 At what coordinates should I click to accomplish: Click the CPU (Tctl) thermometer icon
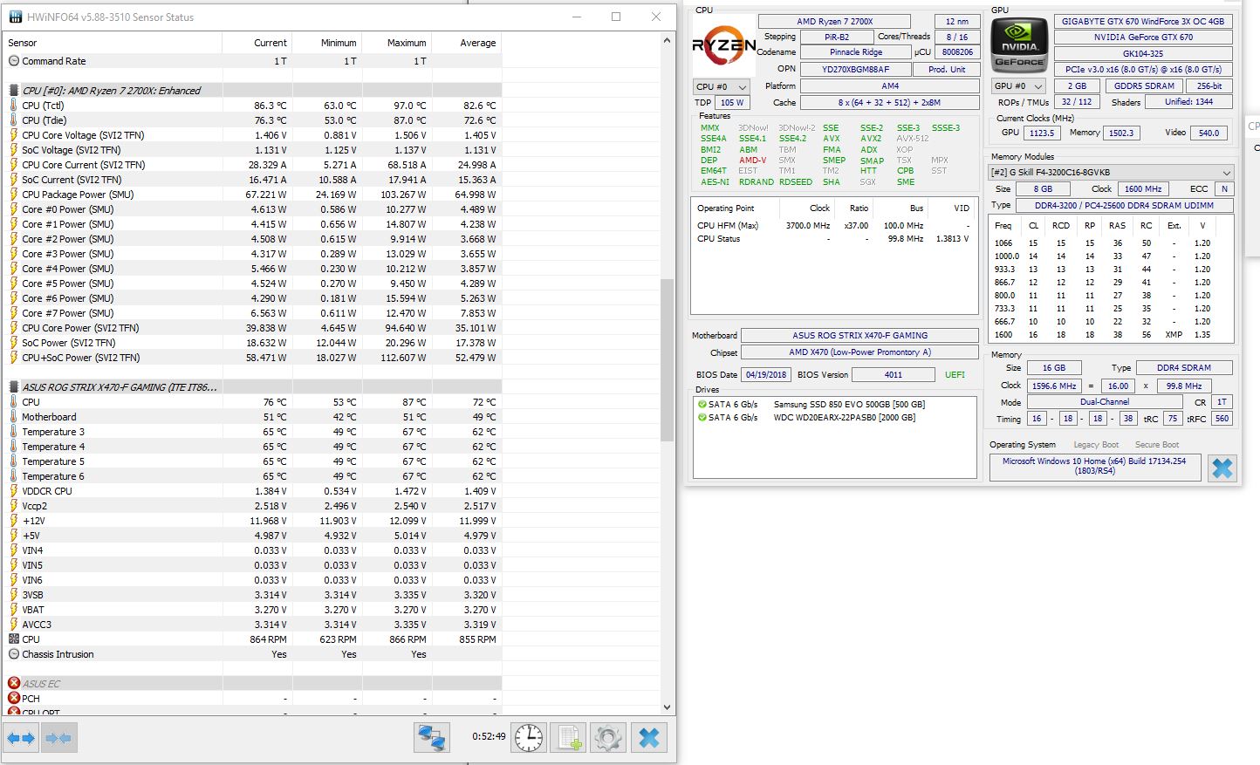pos(14,106)
